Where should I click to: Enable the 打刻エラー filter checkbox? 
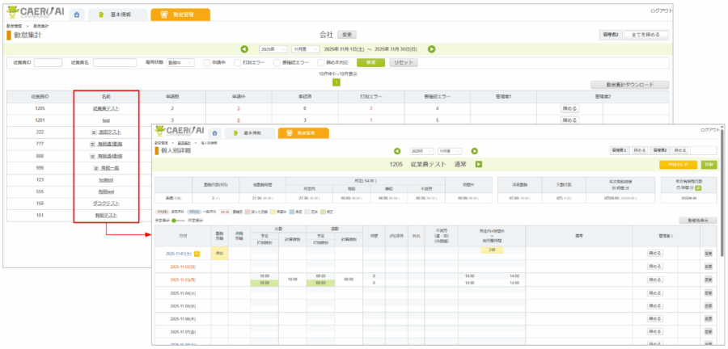pos(237,62)
